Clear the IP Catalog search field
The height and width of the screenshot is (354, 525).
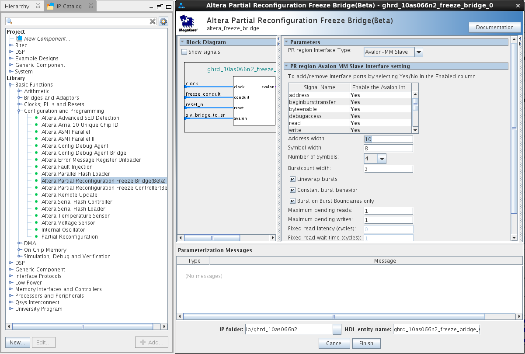coord(153,21)
